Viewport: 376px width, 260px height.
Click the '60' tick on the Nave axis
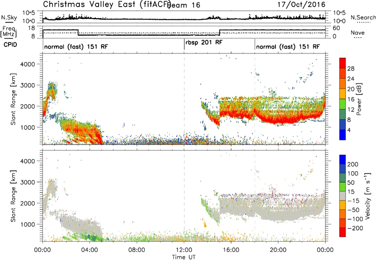pos(337,28)
